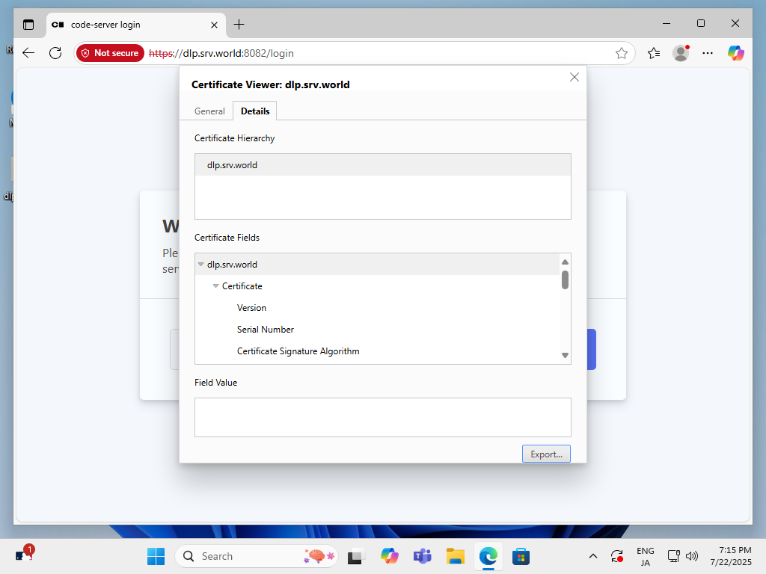Screen dimensions: 766x574
Task: Expand hidden icons with the taskbar chevron
Action: pos(593,556)
